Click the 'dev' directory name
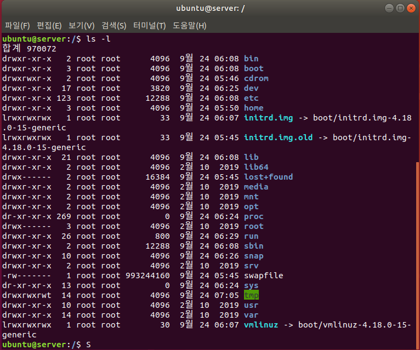 coord(251,88)
